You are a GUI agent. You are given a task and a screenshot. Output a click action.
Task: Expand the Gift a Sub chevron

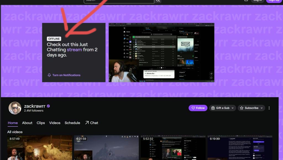(x=233, y=108)
